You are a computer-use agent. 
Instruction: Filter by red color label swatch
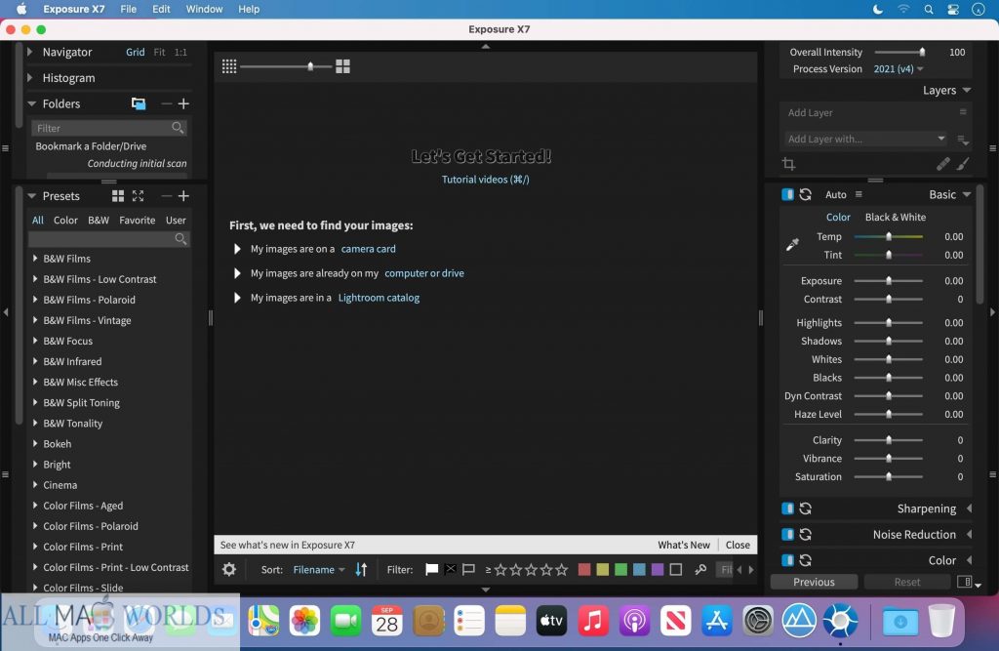(584, 569)
